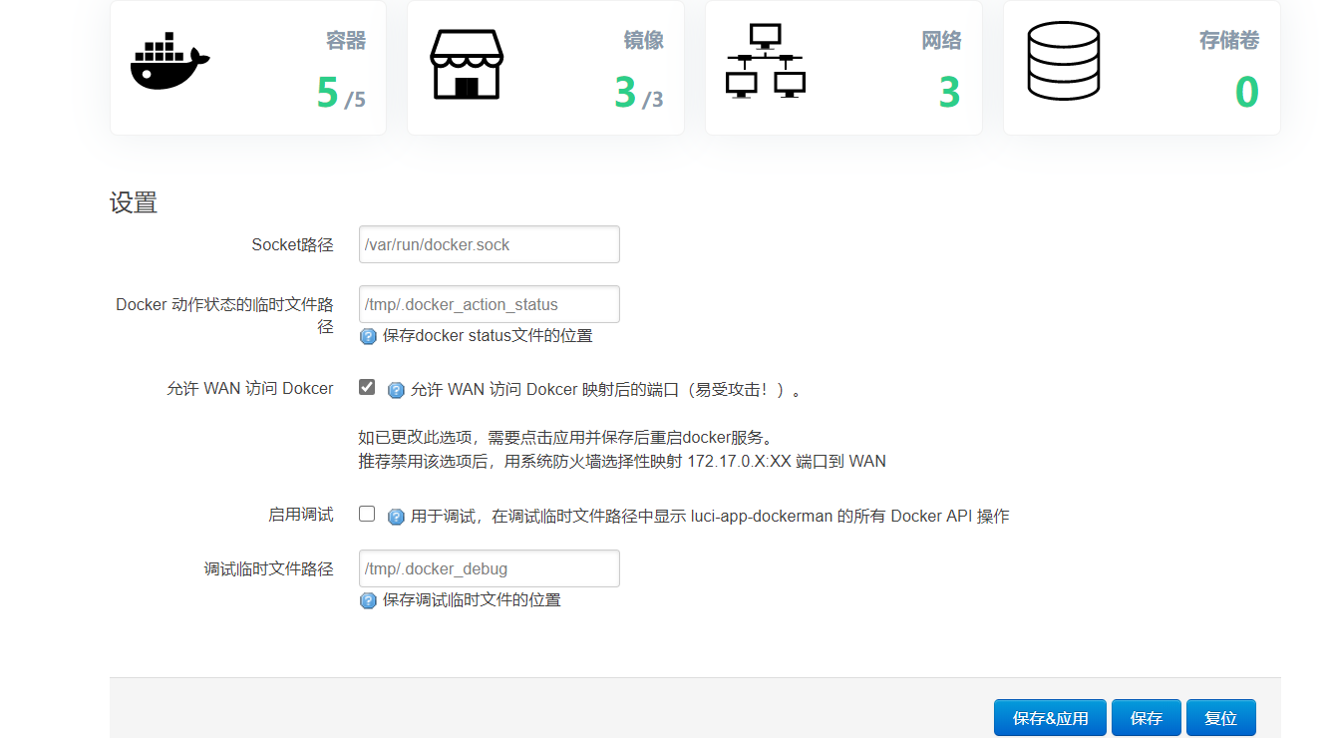The height and width of the screenshot is (738, 1328).
Task: Click the 保存 button
Action: (x=1147, y=717)
